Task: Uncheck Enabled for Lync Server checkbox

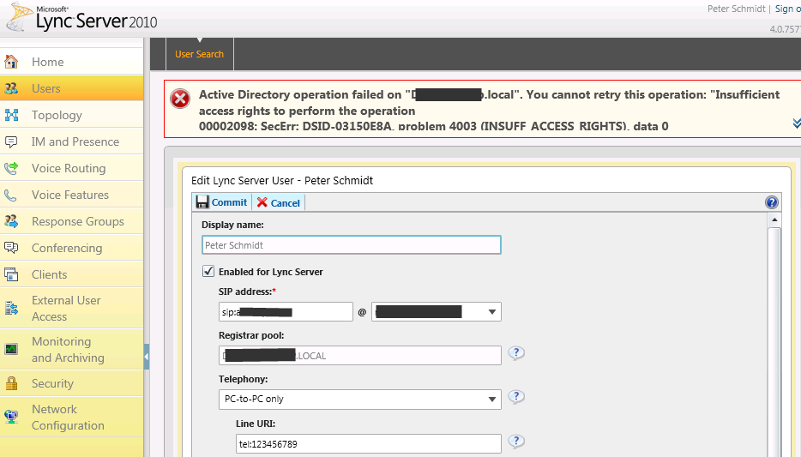Action: [208, 271]
